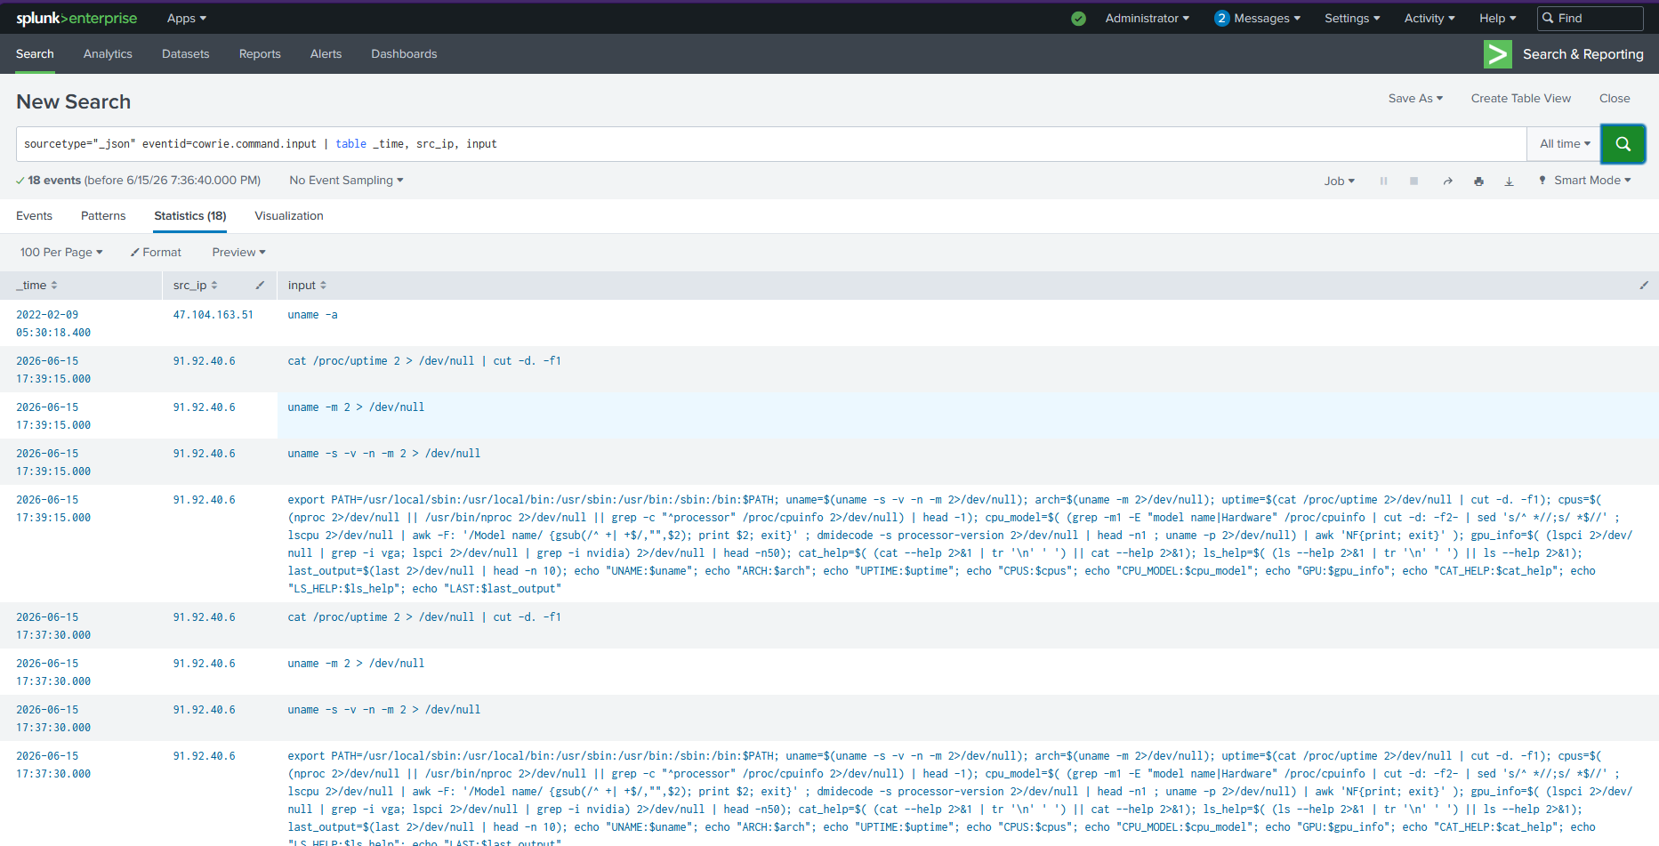Go to the Search nav tab

(x=35, y=54)
